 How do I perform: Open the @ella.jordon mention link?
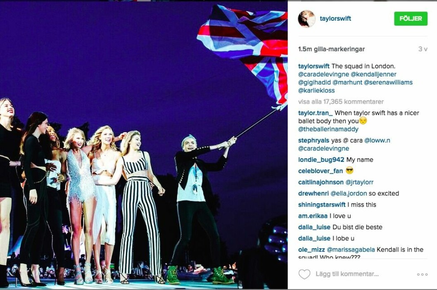coord(349,193)
